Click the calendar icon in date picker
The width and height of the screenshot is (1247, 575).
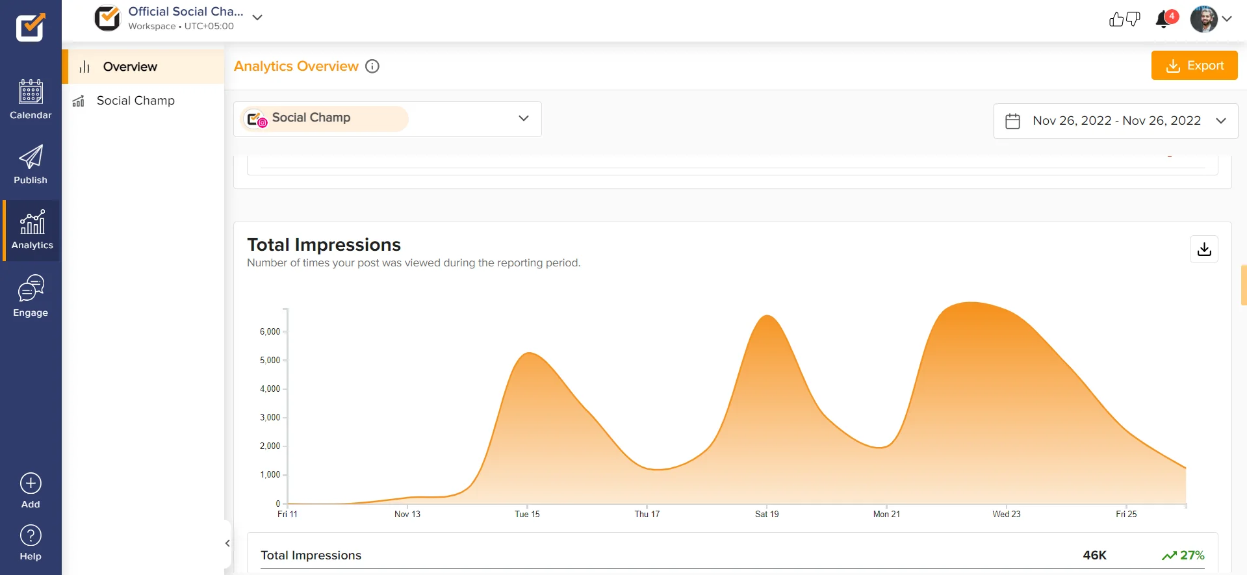tap(1012, 121)
